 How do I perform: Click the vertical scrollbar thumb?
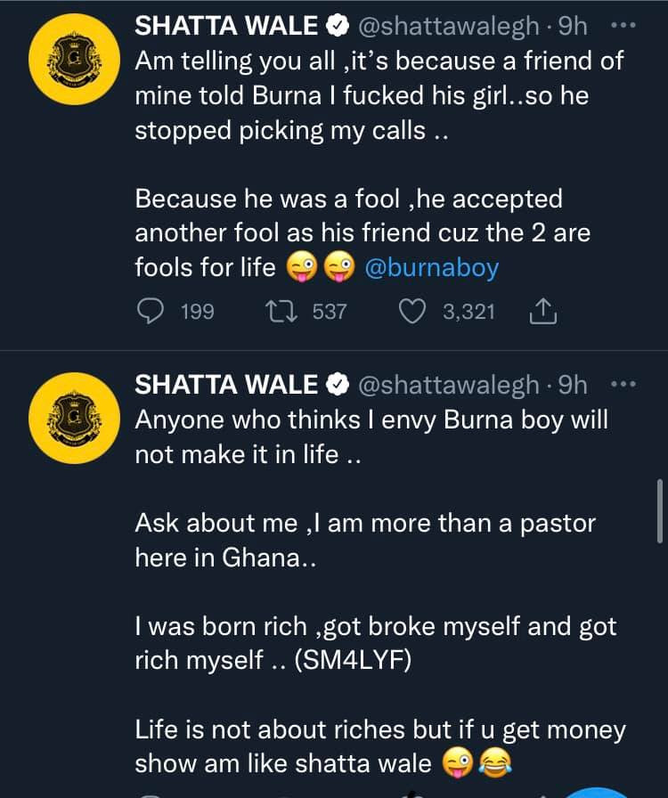[660, 510]
